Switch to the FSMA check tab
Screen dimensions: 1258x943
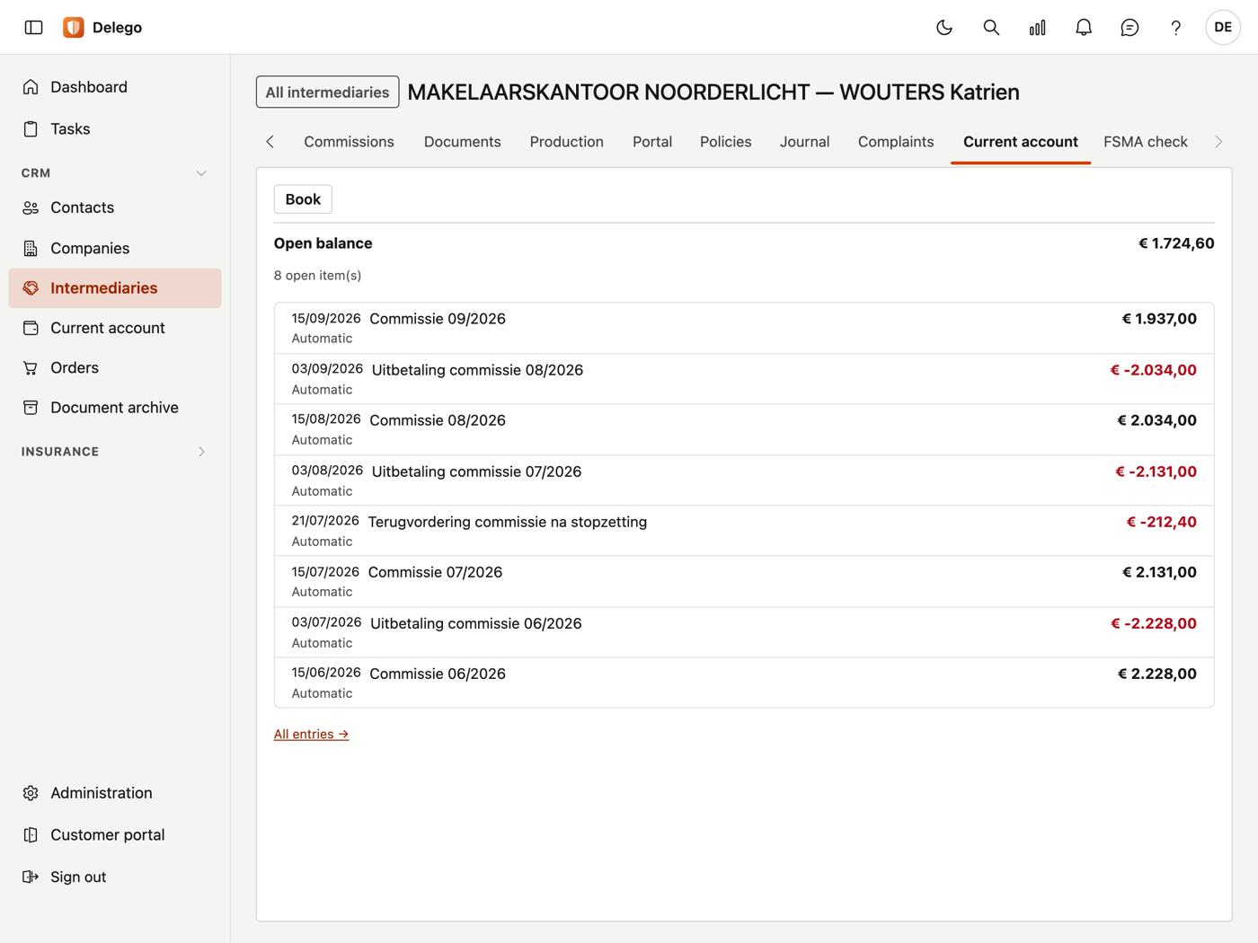pos(1146,142)
